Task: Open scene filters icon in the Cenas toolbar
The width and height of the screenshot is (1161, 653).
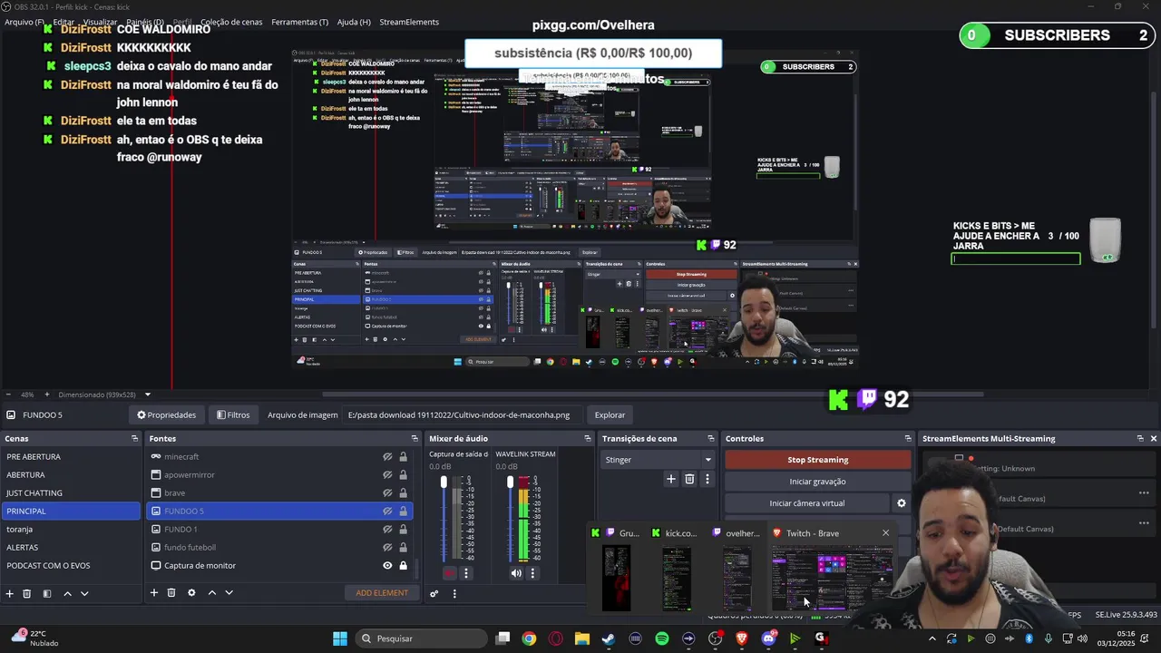Action: point(47,593)
